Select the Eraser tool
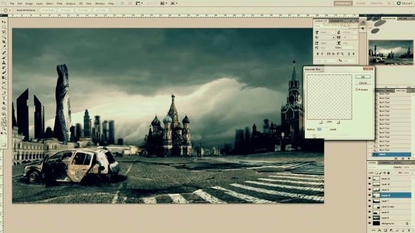Image resolution: width=415 pixels, height=233 pixels. pyautogui.click(x=3, y=73)
